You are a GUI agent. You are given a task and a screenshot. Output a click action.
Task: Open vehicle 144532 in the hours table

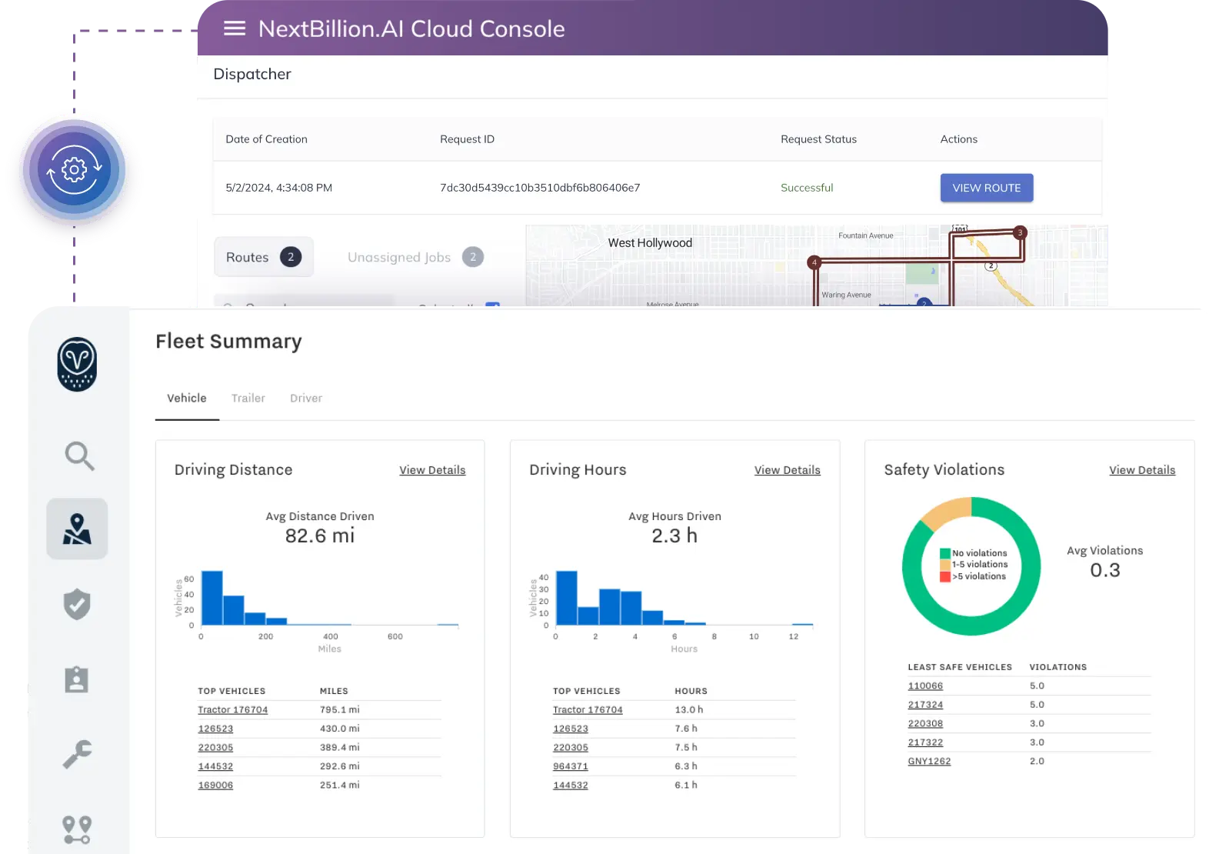coord(571,785)
